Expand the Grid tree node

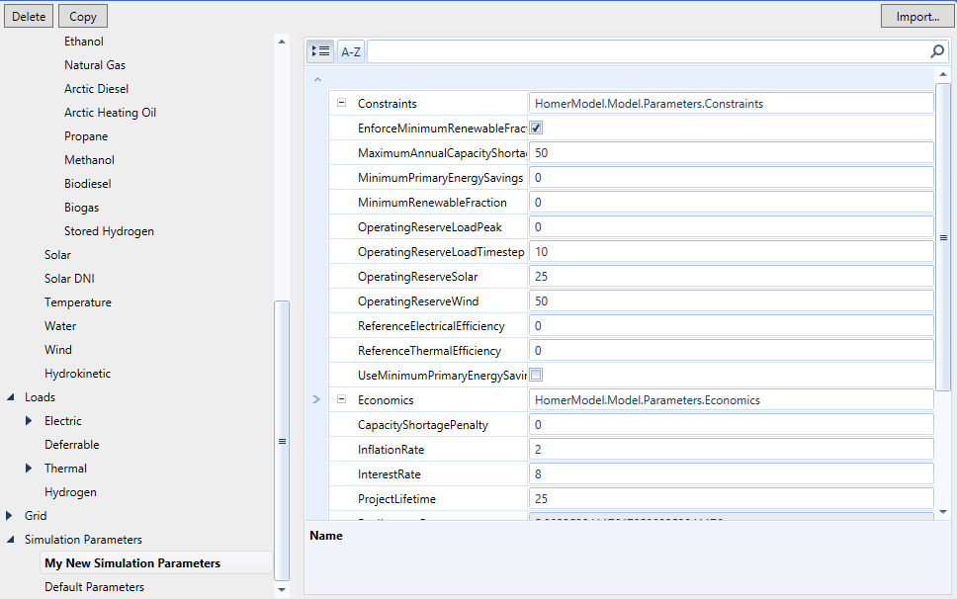[x=11, y=515]
